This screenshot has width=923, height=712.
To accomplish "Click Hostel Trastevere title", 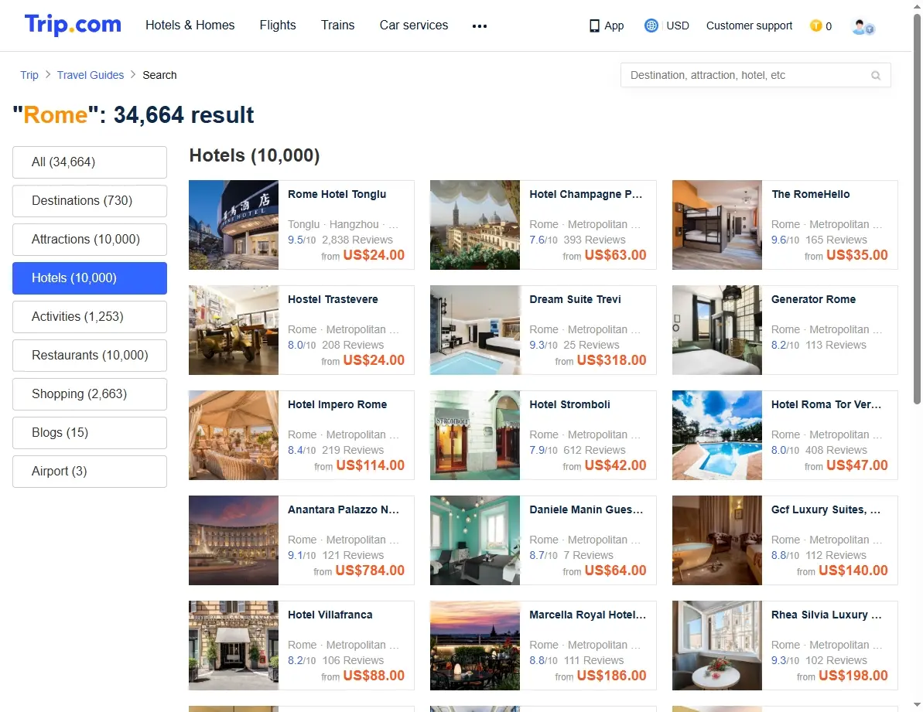I will point(333,299).
